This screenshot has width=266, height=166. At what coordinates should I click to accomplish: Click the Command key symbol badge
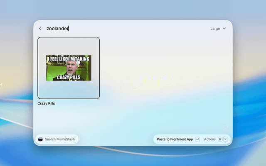220,139
